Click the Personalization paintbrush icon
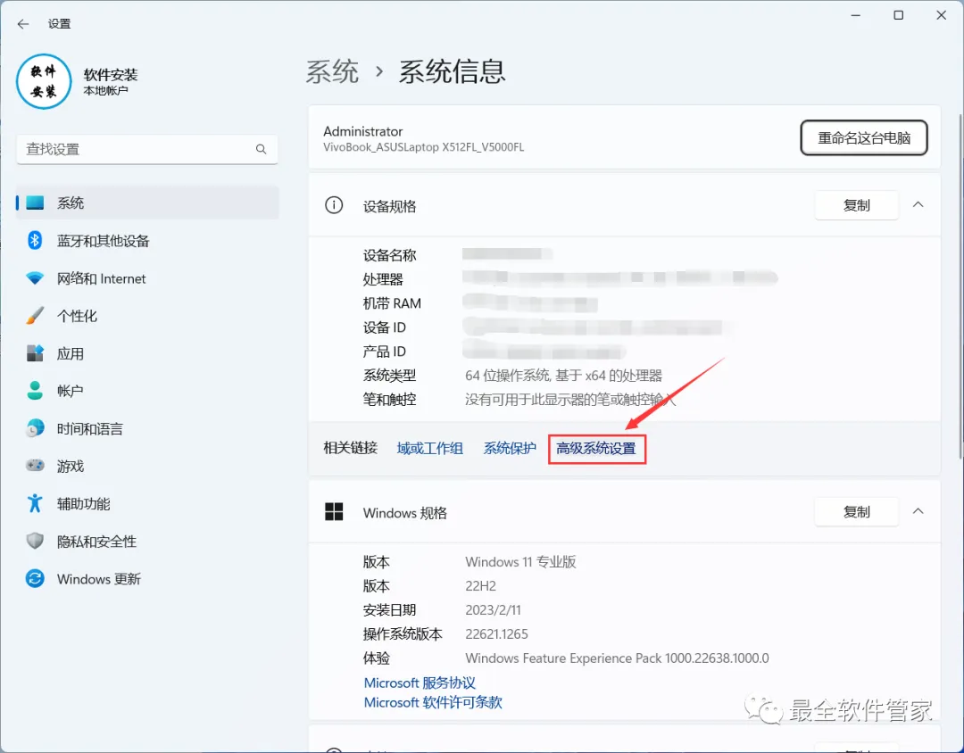 [35, 316]
